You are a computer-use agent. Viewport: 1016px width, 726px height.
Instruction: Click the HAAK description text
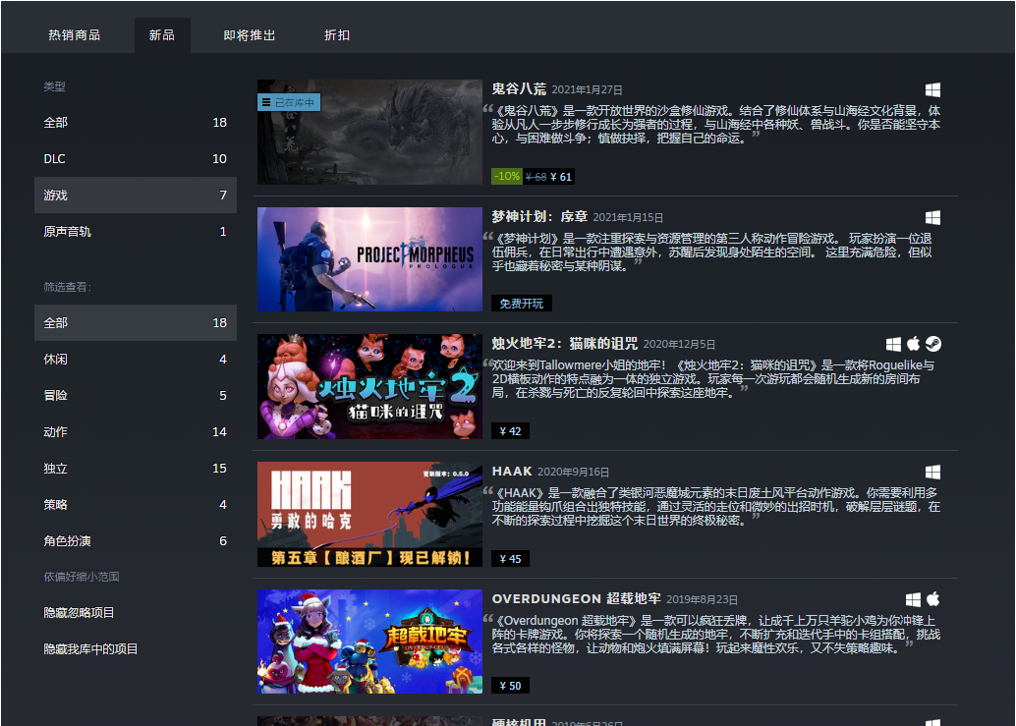(x=715, y=507)
